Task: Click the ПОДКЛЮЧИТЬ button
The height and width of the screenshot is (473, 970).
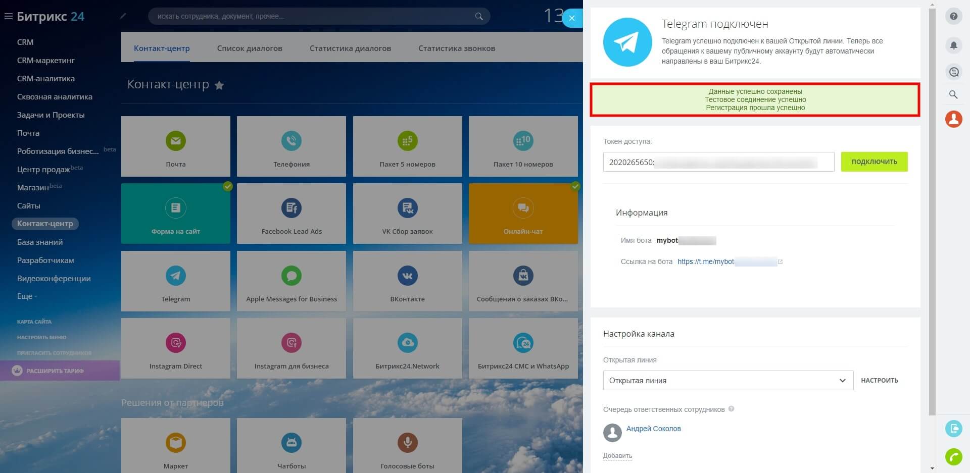Action: tap(874, 162)
